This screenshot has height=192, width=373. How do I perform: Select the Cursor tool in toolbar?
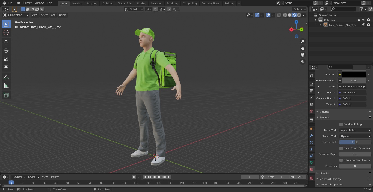(6, 32)
